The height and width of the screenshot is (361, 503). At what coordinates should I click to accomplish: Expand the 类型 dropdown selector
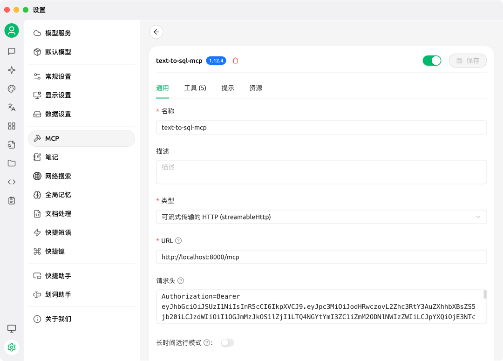click(x=321, y=217)
